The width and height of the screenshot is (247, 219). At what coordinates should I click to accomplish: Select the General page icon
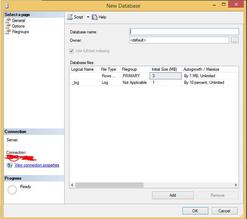point(7,21)
